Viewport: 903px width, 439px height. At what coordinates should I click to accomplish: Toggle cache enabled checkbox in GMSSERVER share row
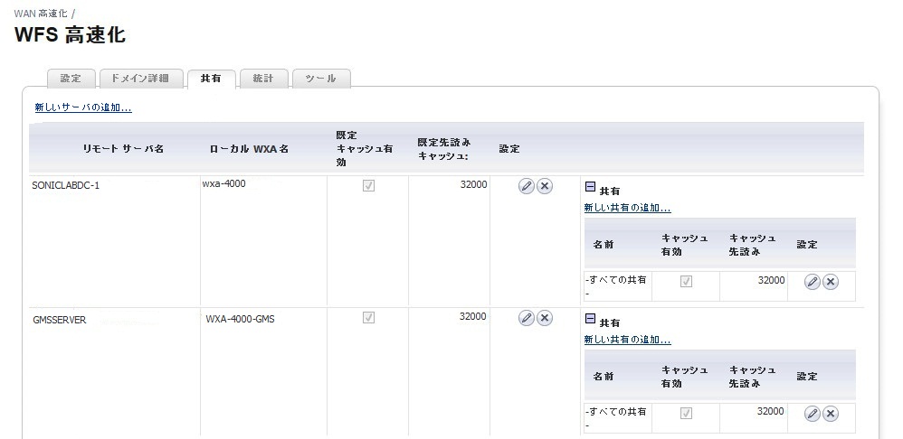coord(686,413)
